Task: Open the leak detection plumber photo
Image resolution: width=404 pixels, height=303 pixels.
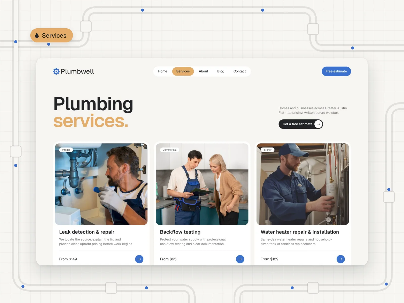Action: click(101, 184)
